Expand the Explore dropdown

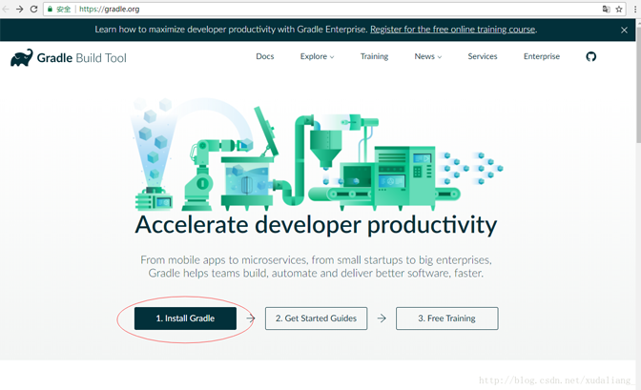coord(317,56)
